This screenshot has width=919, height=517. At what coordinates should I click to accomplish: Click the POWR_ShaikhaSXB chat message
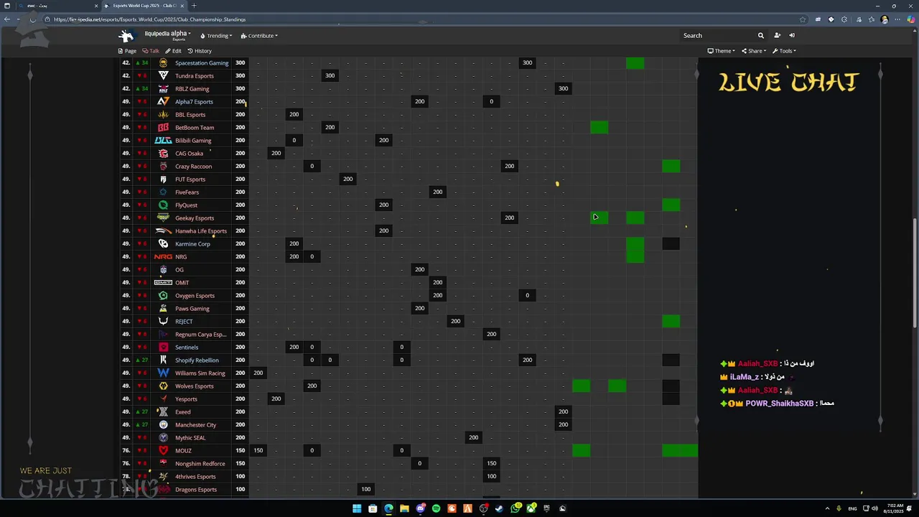coord(778,404)
